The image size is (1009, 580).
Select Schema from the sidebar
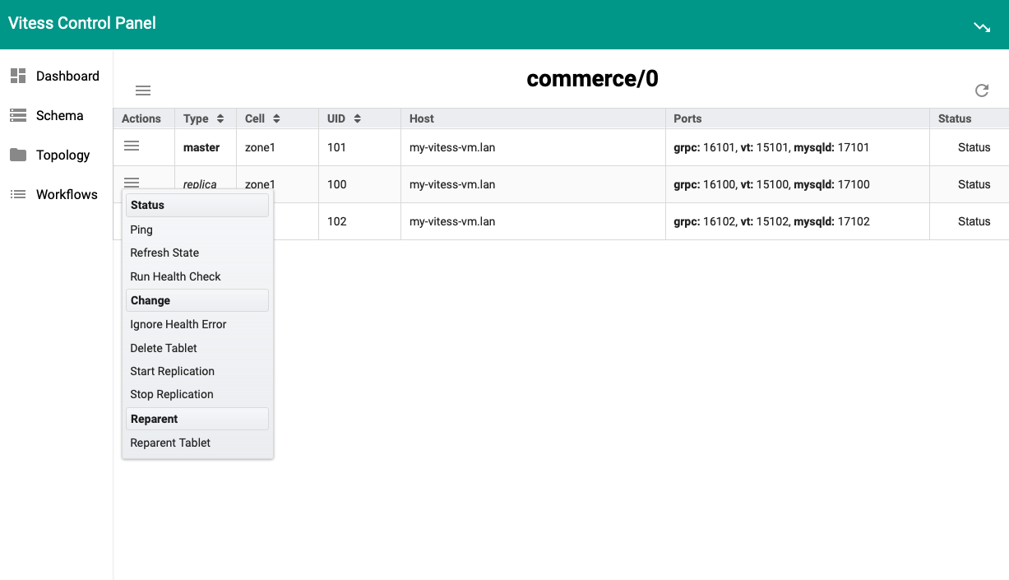pyautogui.click(x=60, y=115)
